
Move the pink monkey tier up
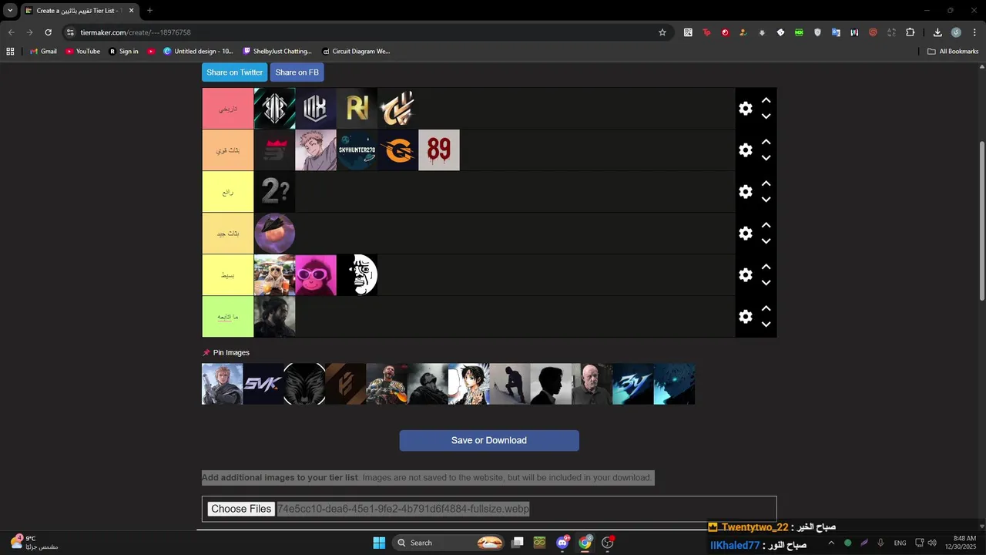click(x=766, y=267)
